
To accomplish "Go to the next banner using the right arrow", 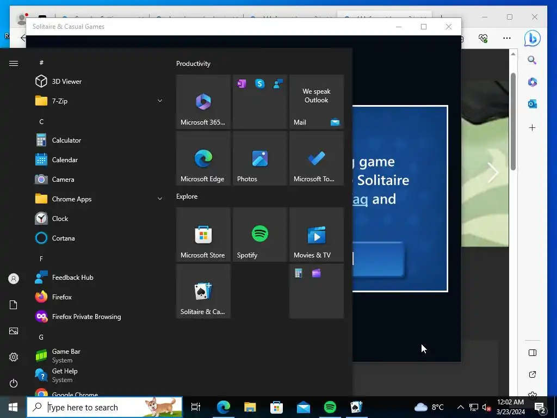I will 493,173.
